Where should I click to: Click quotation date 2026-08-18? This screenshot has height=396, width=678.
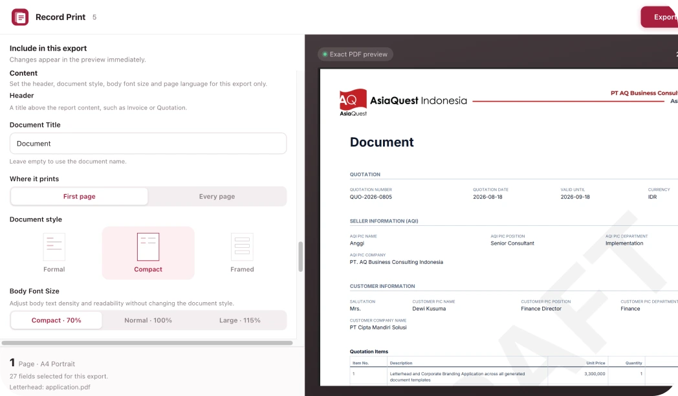coord(488,197)
